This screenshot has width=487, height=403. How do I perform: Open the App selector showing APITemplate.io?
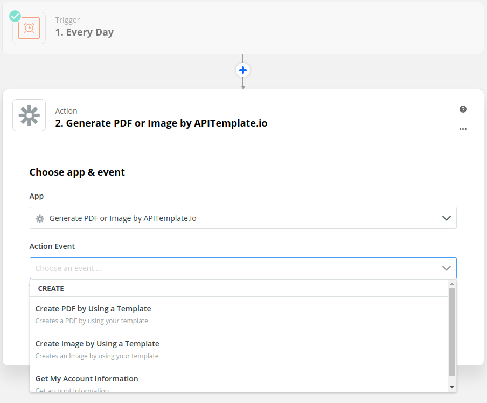click(243, 218)
